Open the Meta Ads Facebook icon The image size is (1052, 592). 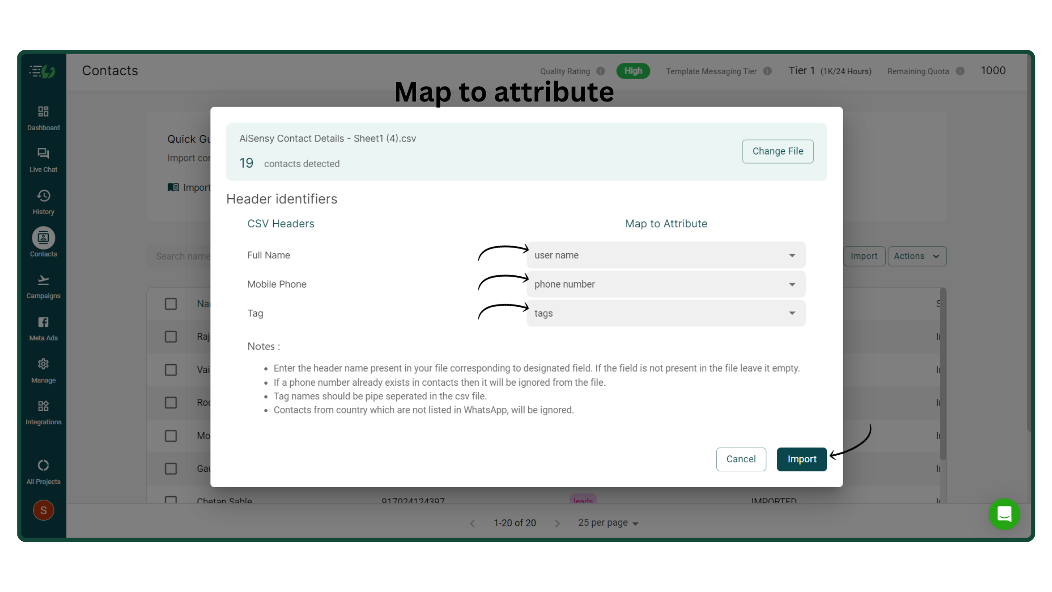coord(43,322)
